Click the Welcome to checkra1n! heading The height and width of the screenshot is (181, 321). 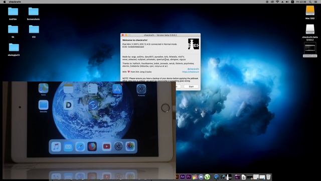135,40
